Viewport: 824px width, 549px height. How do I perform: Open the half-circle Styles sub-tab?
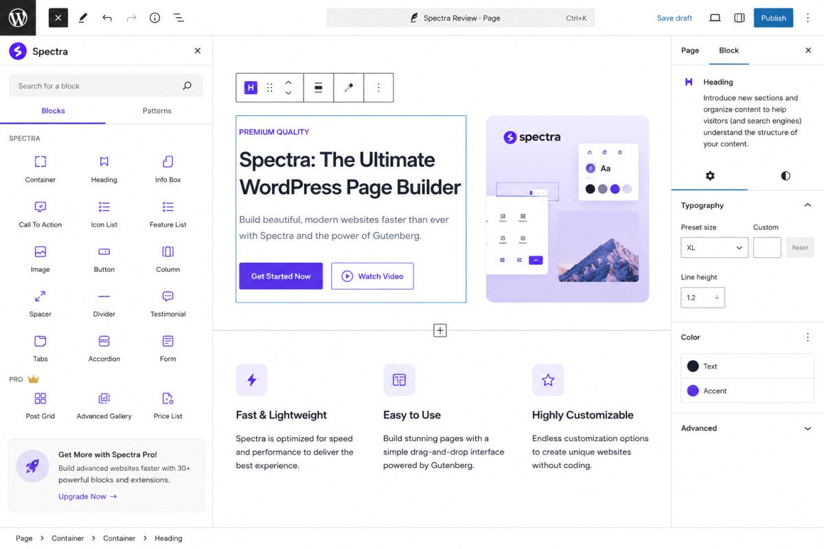click(x=786, y=176)
